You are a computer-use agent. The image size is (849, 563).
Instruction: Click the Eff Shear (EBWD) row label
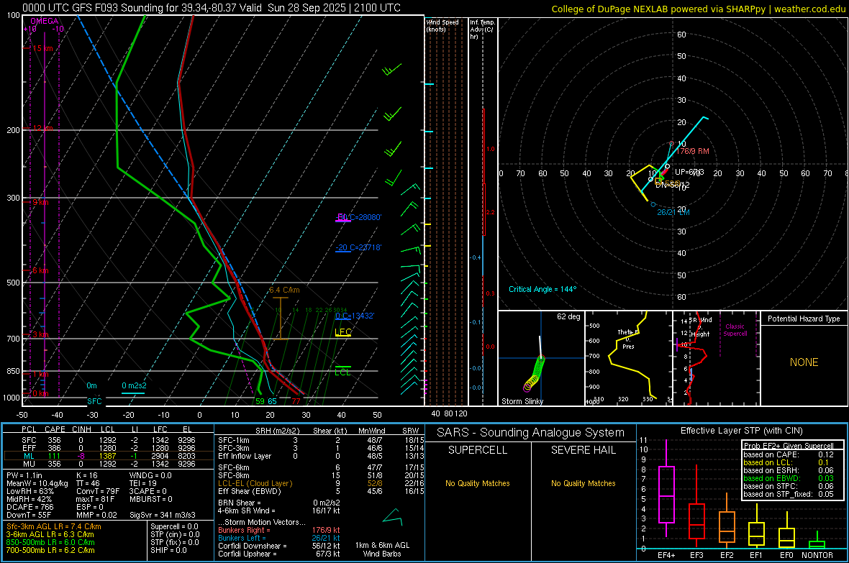[250, 492]
